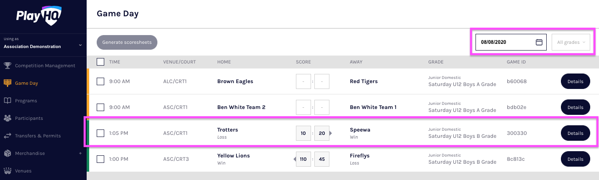599x180 pixels.
Task: Tick the select-all checkbox in header
Action: coord(100,62)
